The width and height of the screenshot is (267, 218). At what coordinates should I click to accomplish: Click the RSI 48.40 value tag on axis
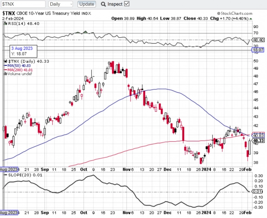click(259, 40)
